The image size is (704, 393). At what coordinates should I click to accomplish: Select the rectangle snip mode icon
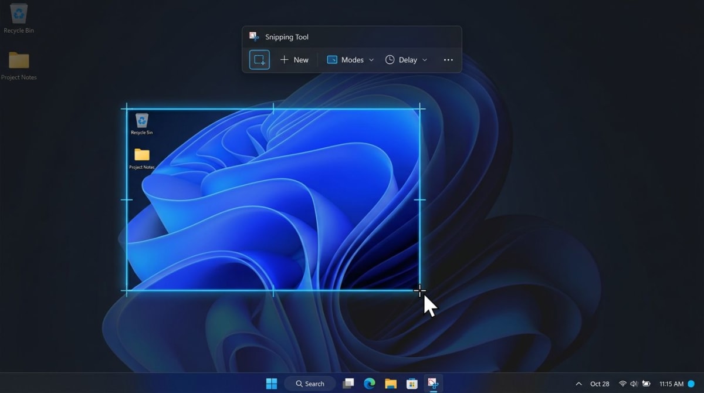tap(259, 60)
